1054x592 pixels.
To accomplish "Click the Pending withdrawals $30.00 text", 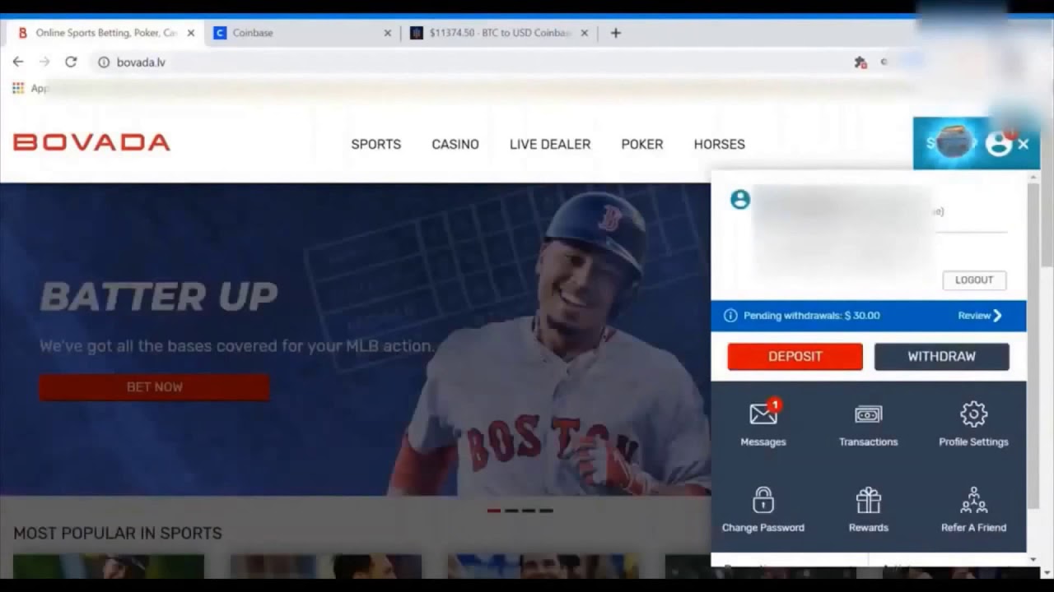I will click(811, 316).
